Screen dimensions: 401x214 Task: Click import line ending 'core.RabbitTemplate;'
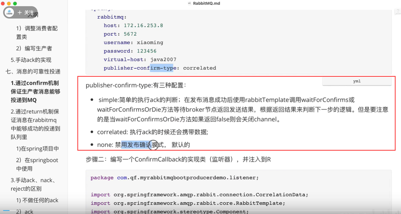pyautogui.click(x=188, y=203)
